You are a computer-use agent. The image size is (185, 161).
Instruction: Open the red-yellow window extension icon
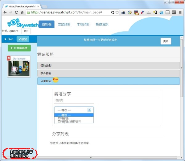pyautogui.click(x=136, y=13)
